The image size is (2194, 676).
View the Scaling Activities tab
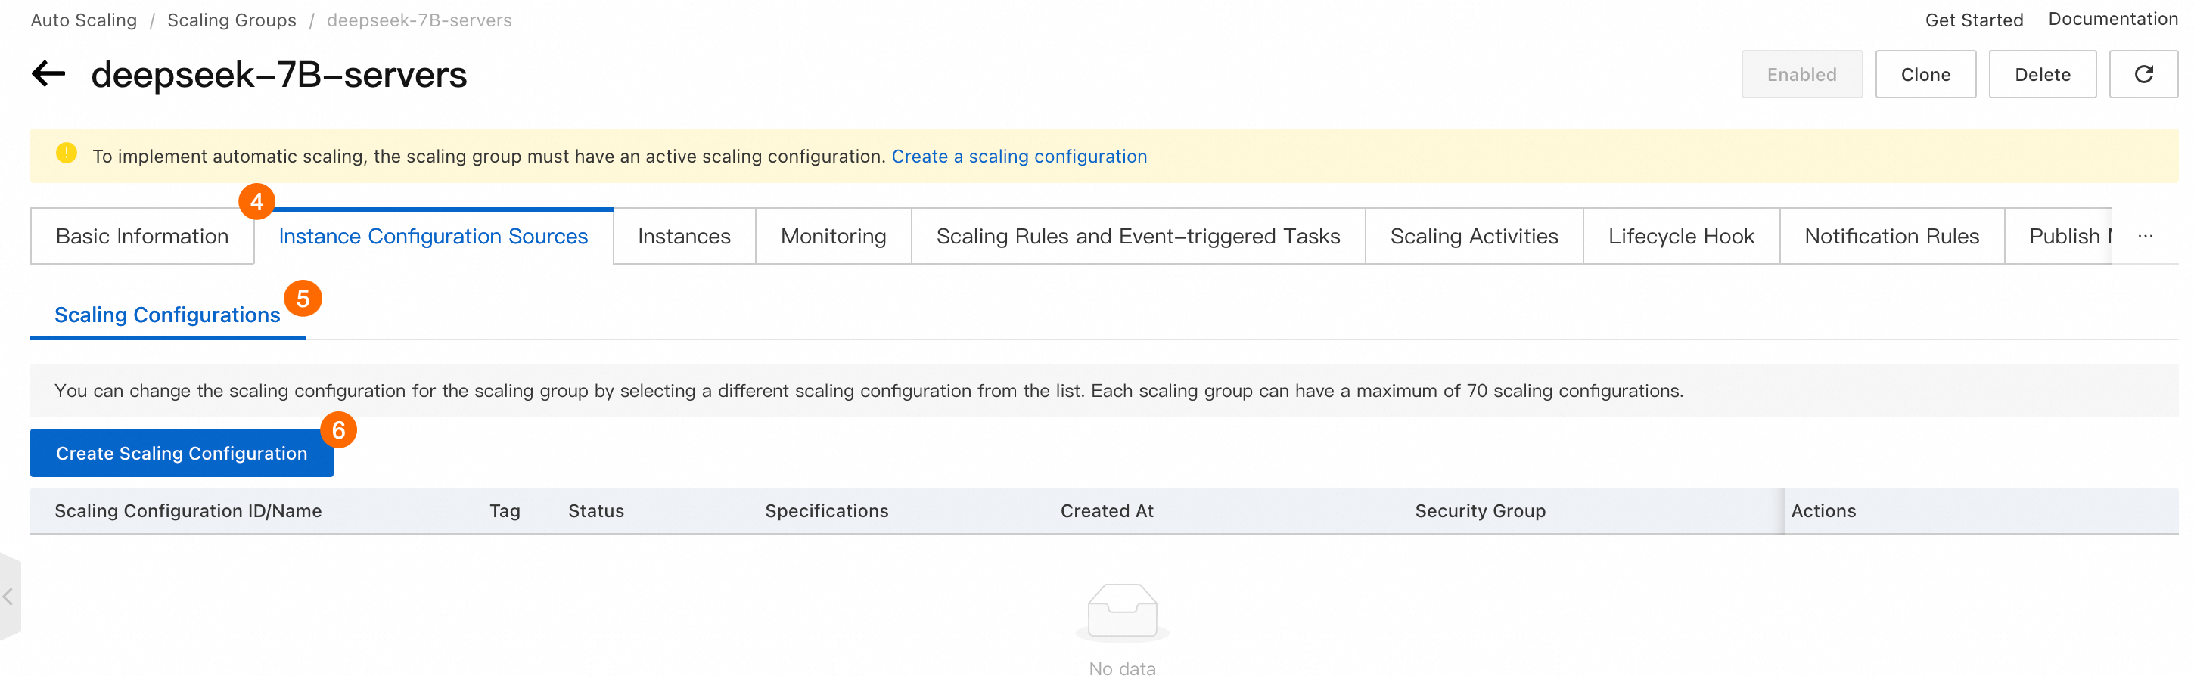point(1474,236)
